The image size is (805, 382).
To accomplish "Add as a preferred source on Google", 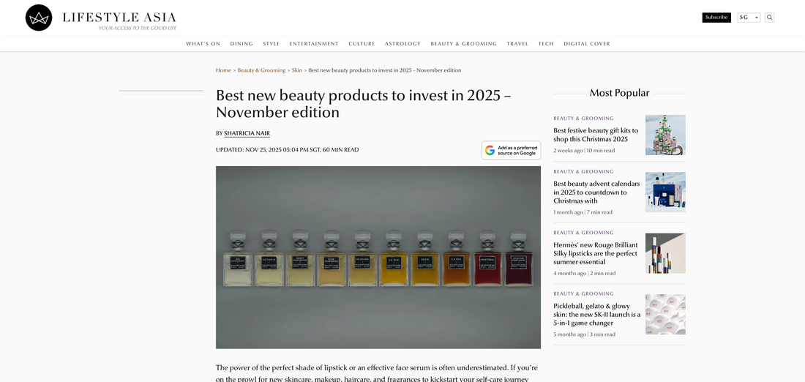I will (x=511, y=151).
